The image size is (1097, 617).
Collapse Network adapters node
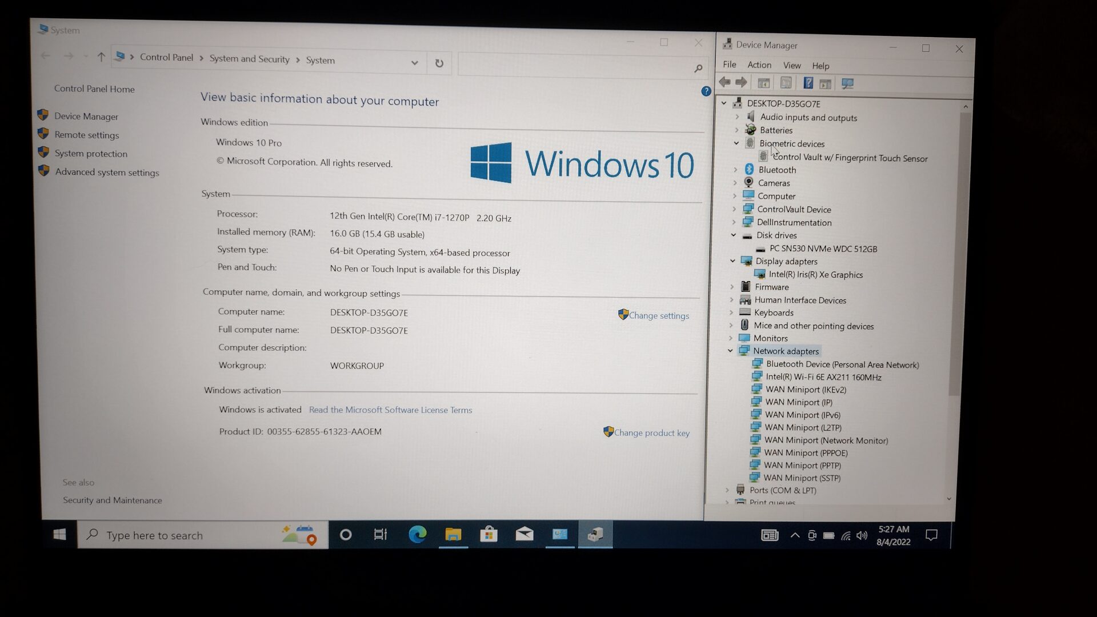tap(730, 351)
